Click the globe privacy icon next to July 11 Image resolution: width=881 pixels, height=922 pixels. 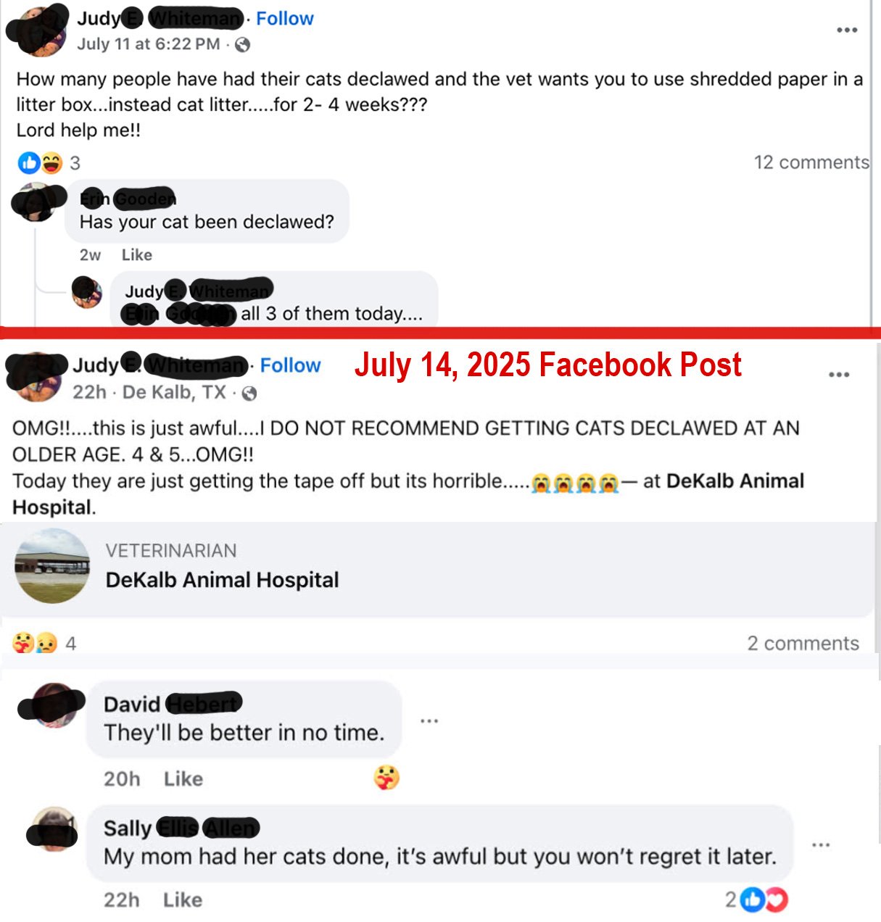coord(243,45)
